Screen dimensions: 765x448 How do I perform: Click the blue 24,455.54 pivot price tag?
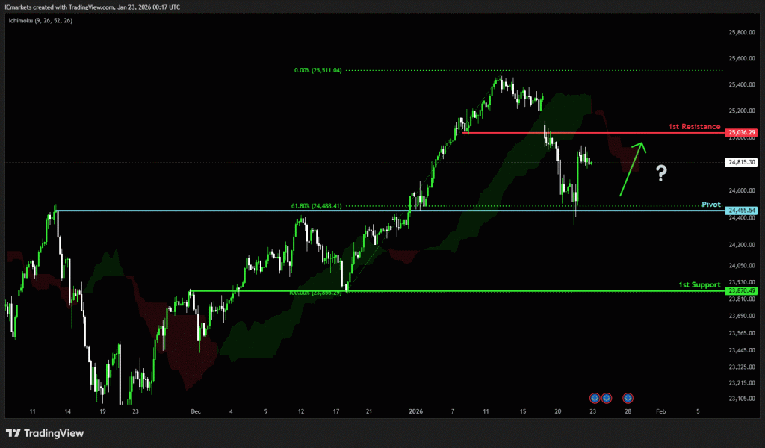pos(742,211)
